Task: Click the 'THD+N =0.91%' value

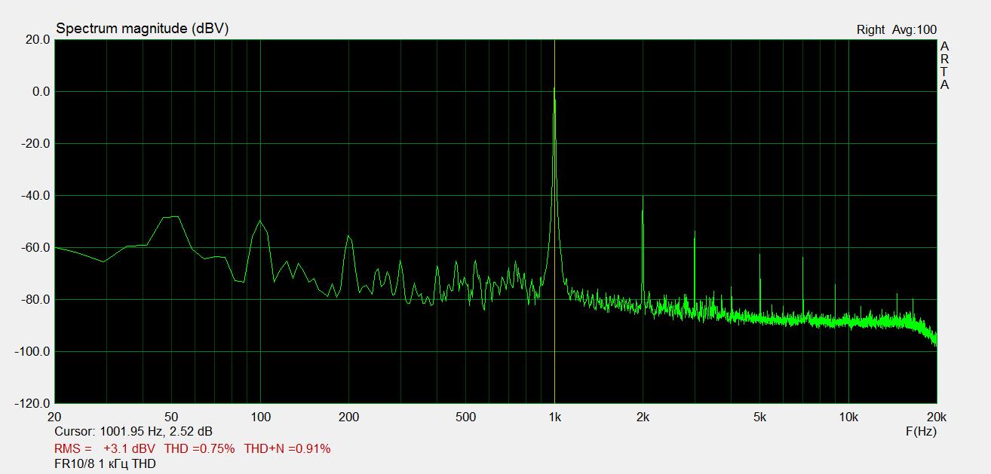Action: pyautogui.click(x=287, y=448)
